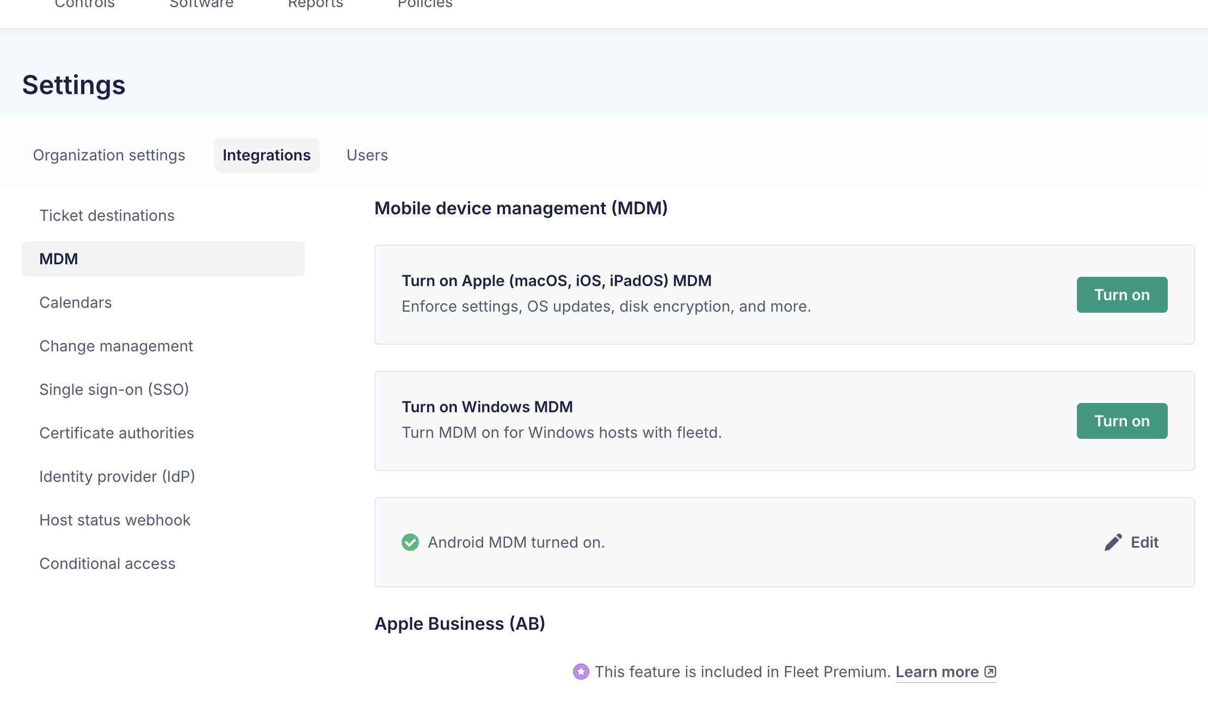Click 'Android MDM turned on.' status text

[516, 542]
